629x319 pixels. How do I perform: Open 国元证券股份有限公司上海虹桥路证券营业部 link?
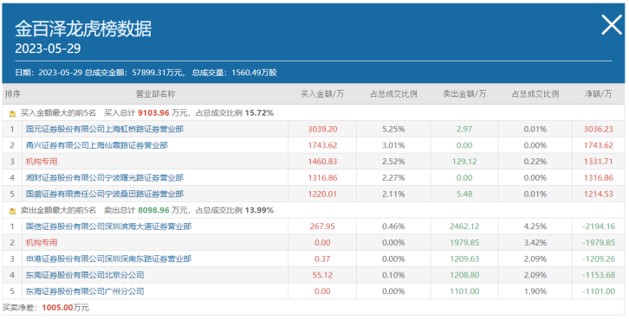click(x=105, y=130)
